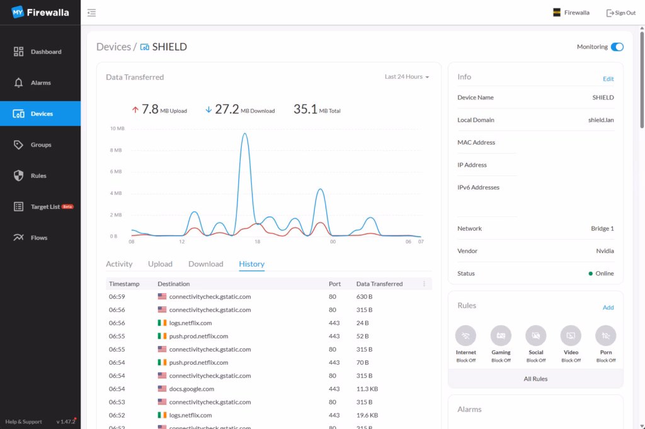Collapse the sidebar with the hamburger icon

[92, 13]
